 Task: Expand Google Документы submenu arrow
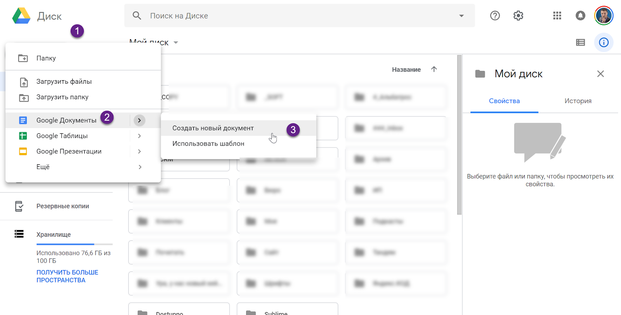(139, 120)
